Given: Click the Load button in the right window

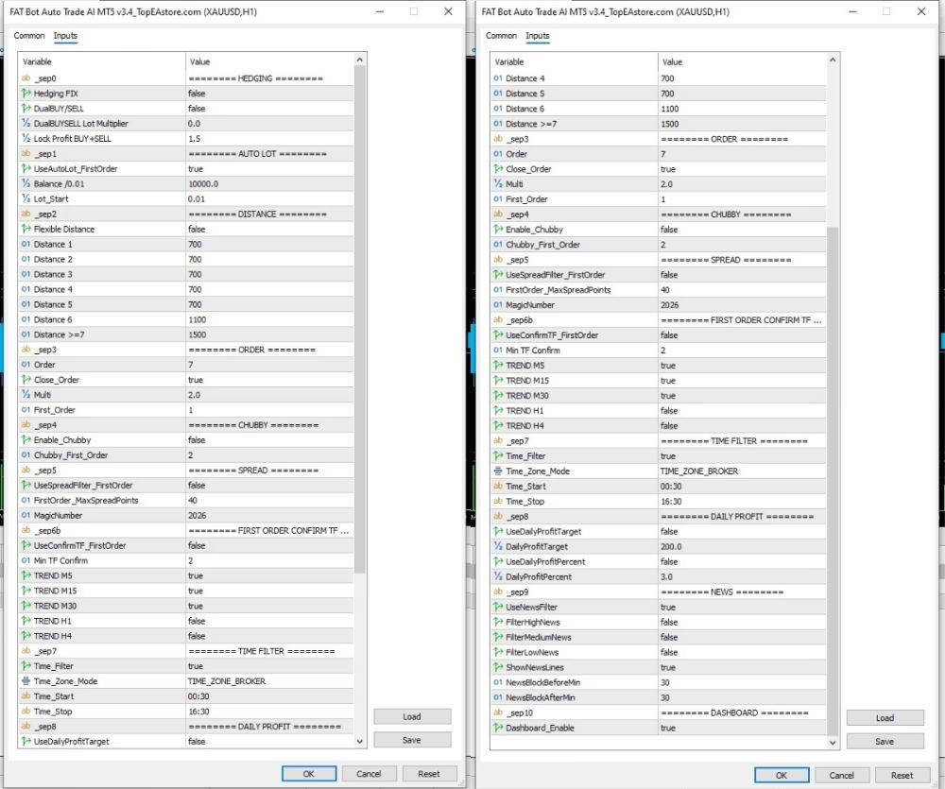Looking at the screenshot, I should 885,718.
